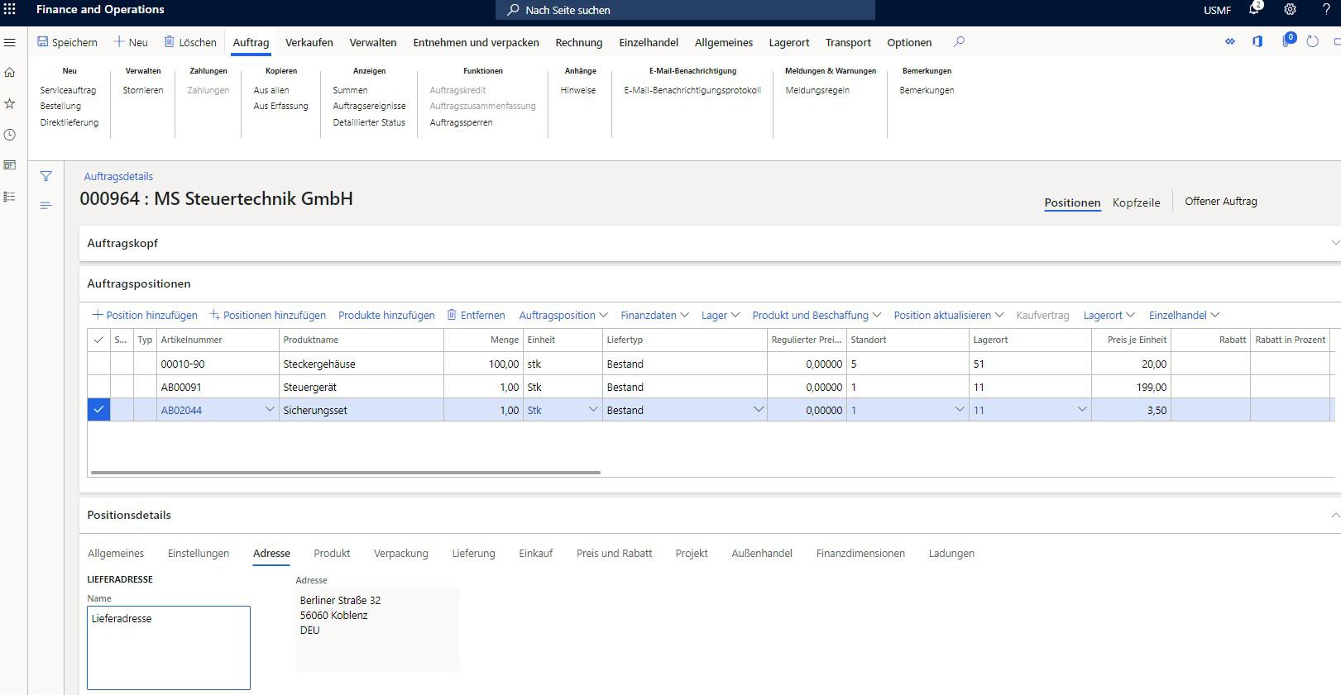Open attachments icon with badge
This screenshot has width=1341, height=695.
pos(1288,40)
